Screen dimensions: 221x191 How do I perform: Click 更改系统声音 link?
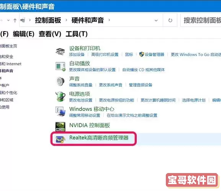[110, 85]
